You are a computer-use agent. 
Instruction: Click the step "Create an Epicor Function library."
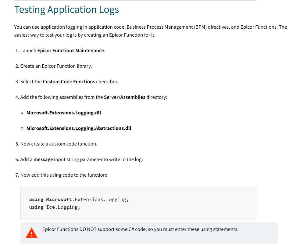[x=56, y=66]
